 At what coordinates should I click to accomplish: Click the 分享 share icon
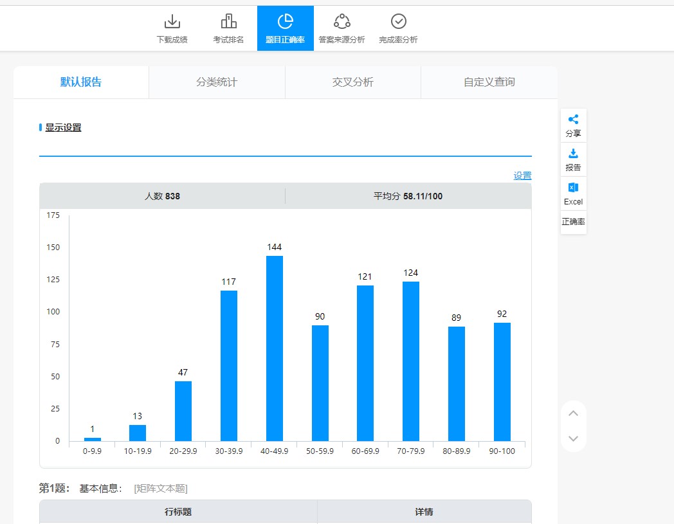(573, 120)
